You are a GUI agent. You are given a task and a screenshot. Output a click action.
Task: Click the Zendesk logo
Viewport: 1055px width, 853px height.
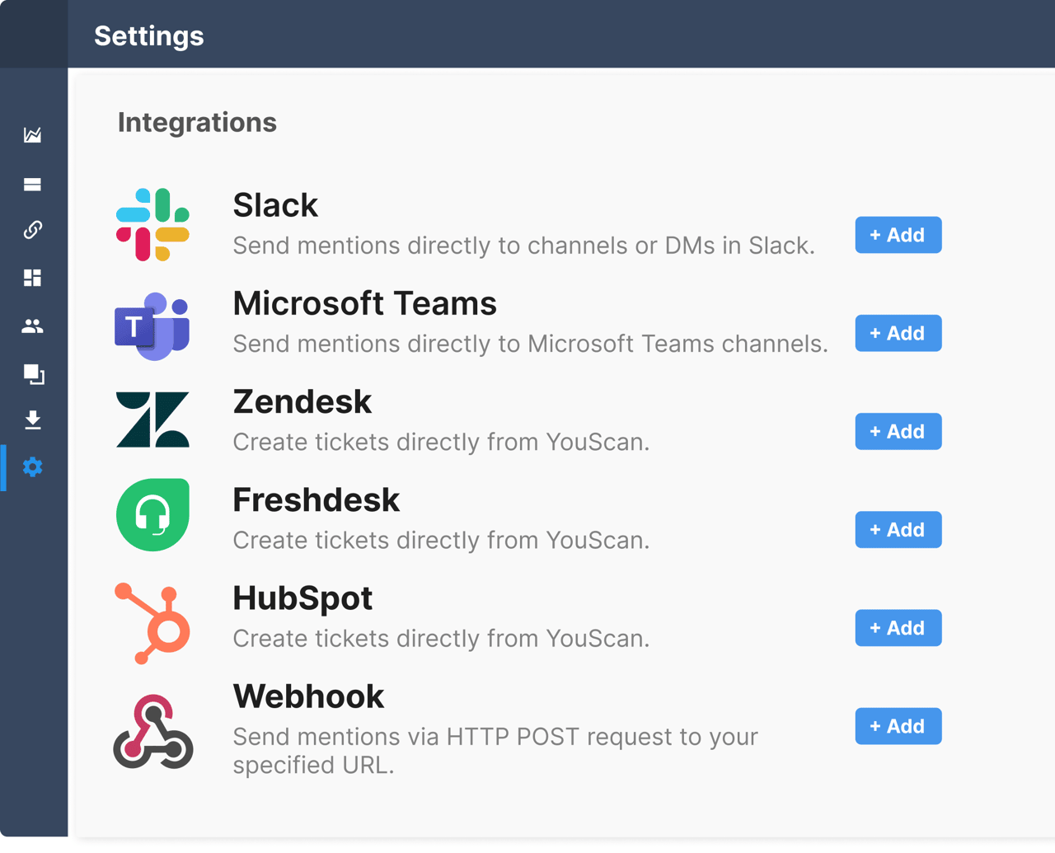[x=152, y=419]
